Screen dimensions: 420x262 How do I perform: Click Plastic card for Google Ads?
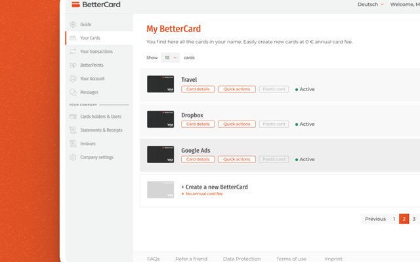(274, 159)
